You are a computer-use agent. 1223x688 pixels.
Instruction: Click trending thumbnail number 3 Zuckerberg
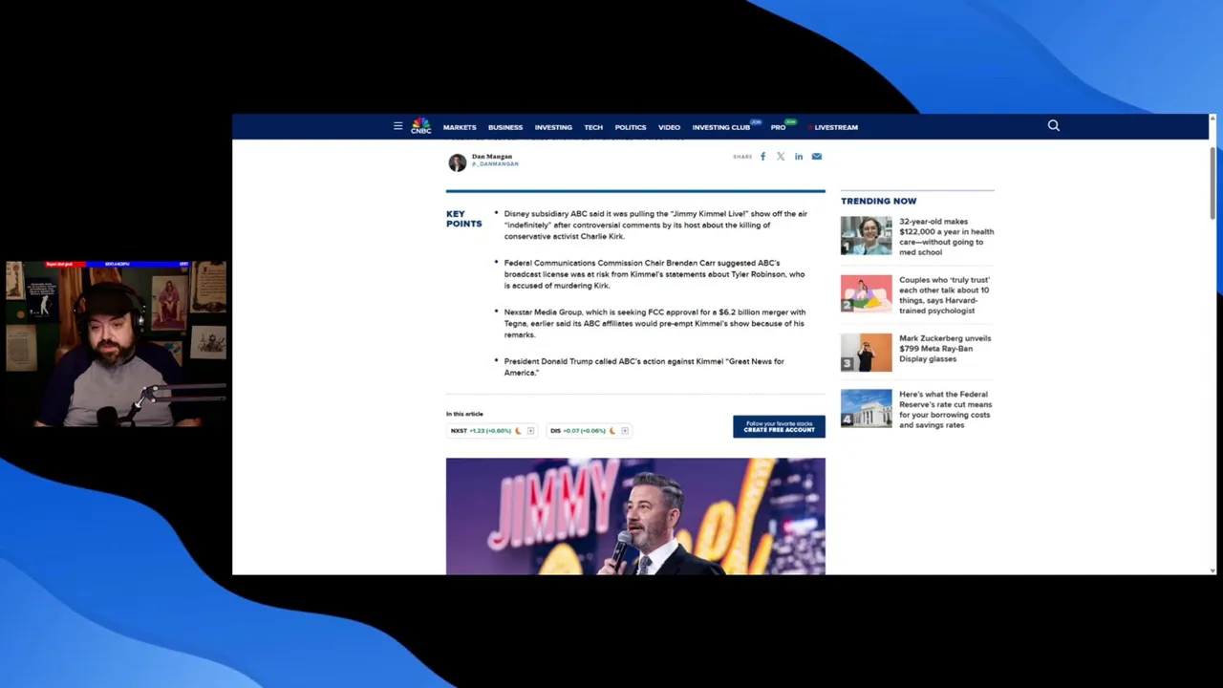click(x=866, y=352)
